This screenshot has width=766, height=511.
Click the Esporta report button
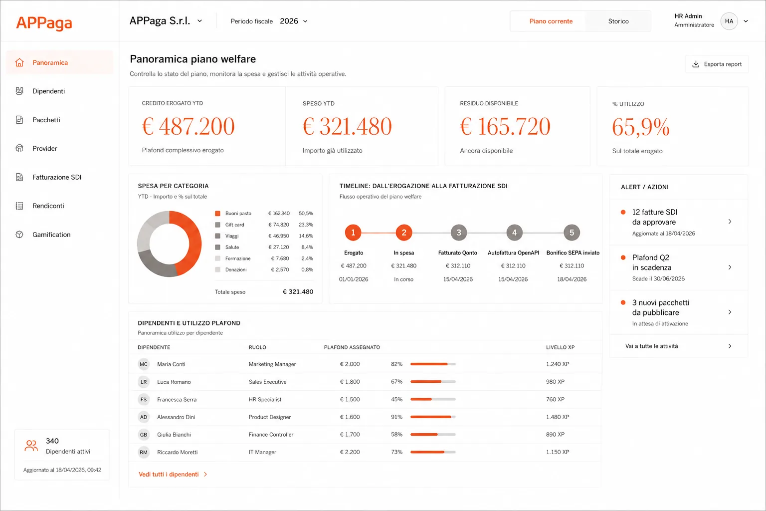717,64
